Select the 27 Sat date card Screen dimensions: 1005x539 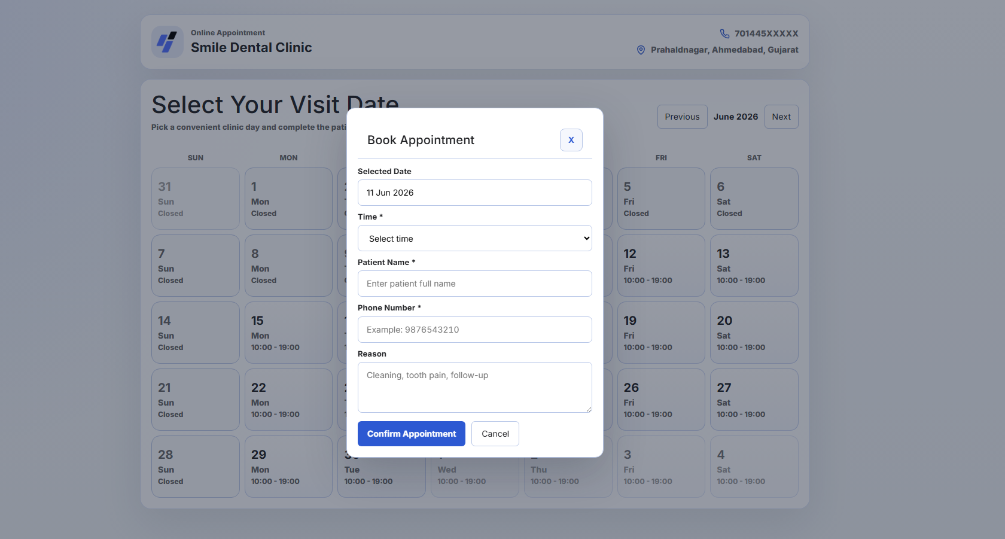point(754,400)
